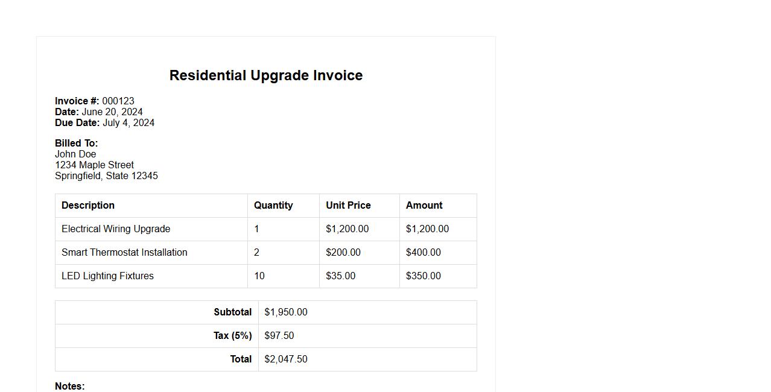This screenshot has width=771, height=392.
Task: Click the Amount column header
Action: pos(424,206)
